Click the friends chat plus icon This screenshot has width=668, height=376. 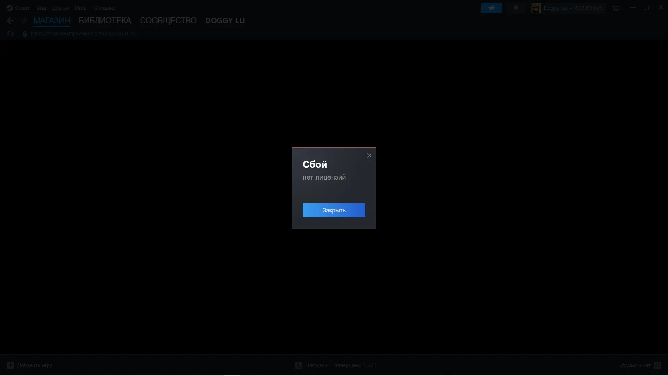(x=658, y=365)
